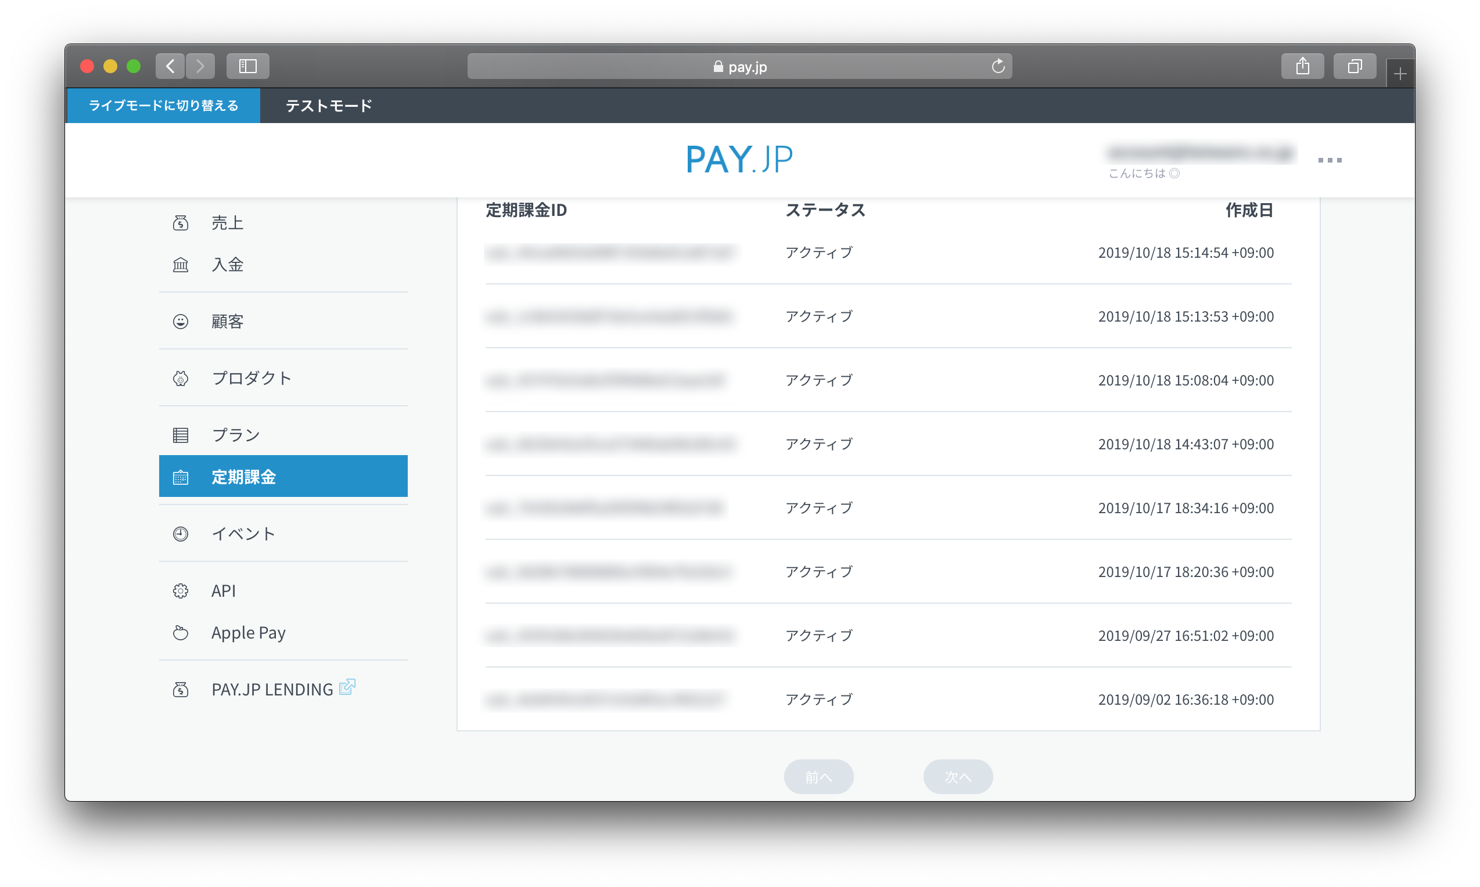
Task: Open 売上 in the sidebar menu
Action: click(283, 223)
